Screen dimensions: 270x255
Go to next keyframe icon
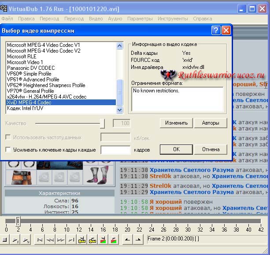pyautogui.click(x=92, y=240)
